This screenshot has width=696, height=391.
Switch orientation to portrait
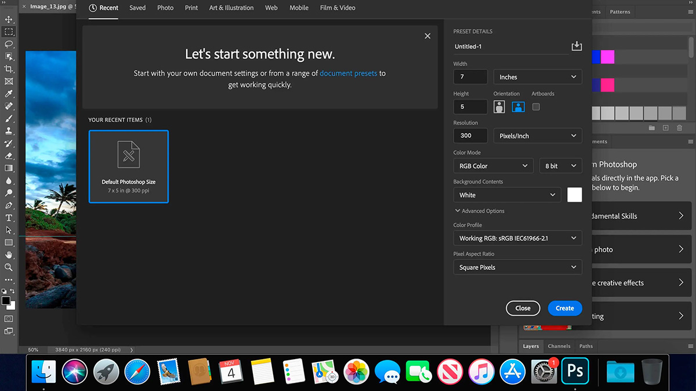499,107
